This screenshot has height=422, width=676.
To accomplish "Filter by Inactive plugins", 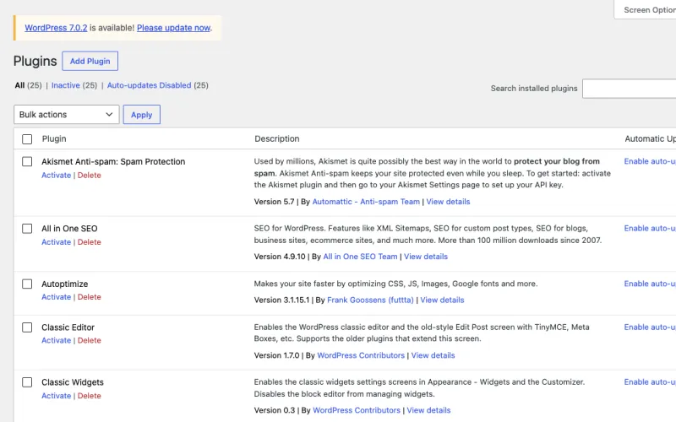I will [x=66, y=85].
